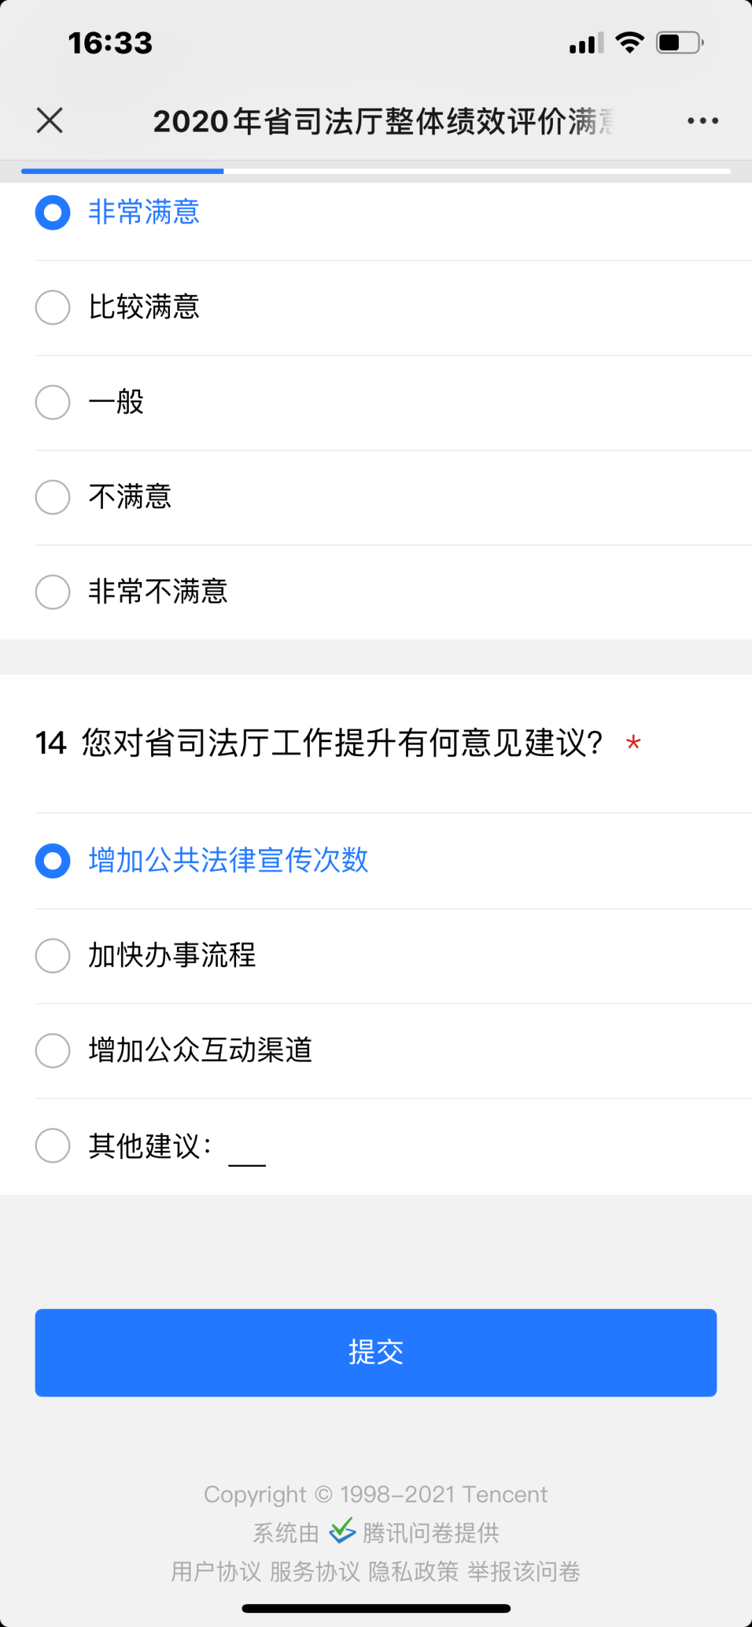Choose the 一般 radio option

53,402
